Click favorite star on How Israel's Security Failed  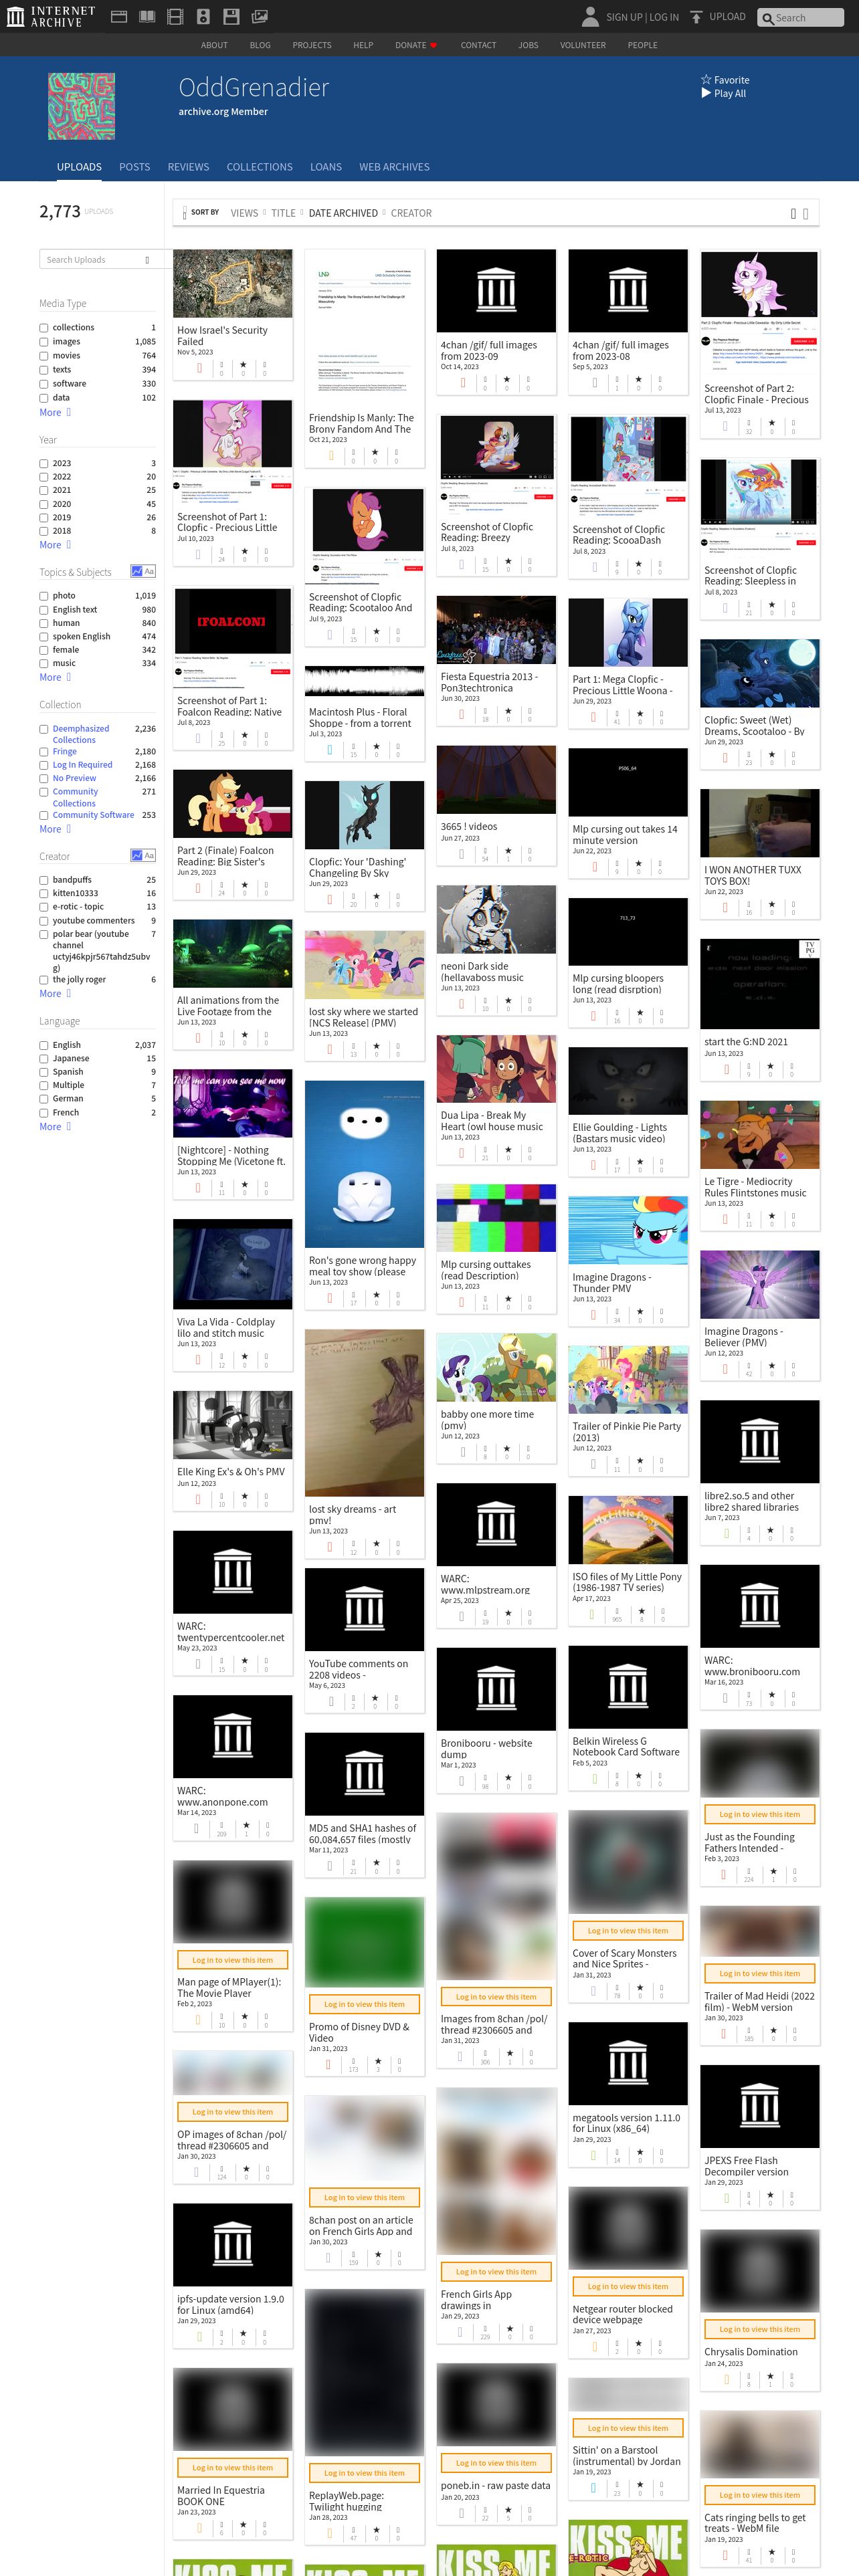[243, 365]
